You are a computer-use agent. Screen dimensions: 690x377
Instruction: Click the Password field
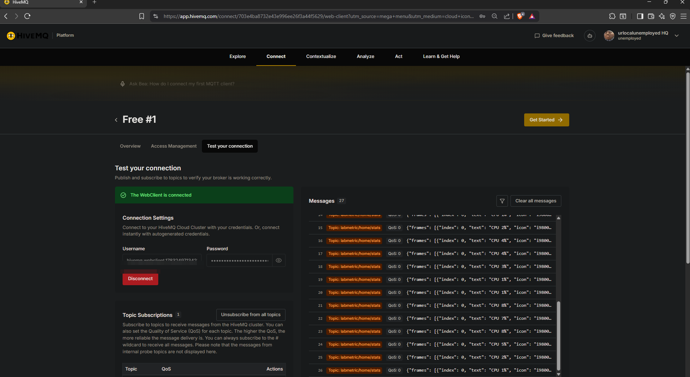[x=239, y=260]
